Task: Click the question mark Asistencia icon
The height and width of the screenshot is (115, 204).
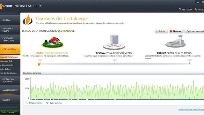Action: 180,10
